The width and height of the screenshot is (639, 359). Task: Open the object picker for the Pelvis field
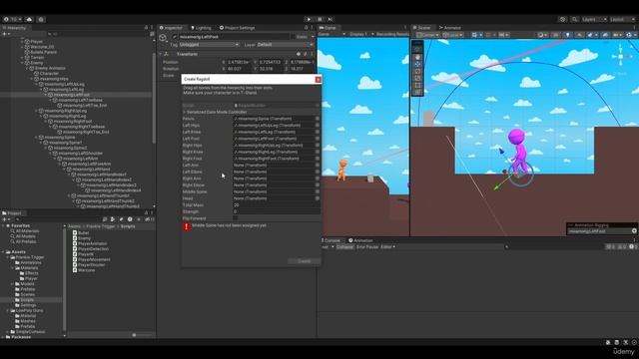pyautogui.click(x=318, y=119)
